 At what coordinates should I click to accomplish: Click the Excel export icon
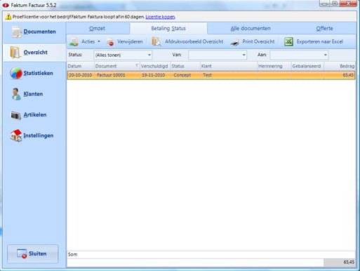pyautogui.click(x=288, y=41)
